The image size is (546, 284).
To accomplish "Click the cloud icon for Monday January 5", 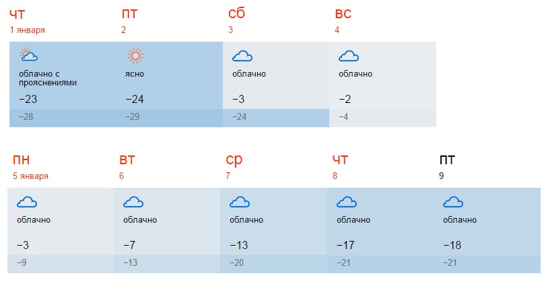I will pos(26,201).
